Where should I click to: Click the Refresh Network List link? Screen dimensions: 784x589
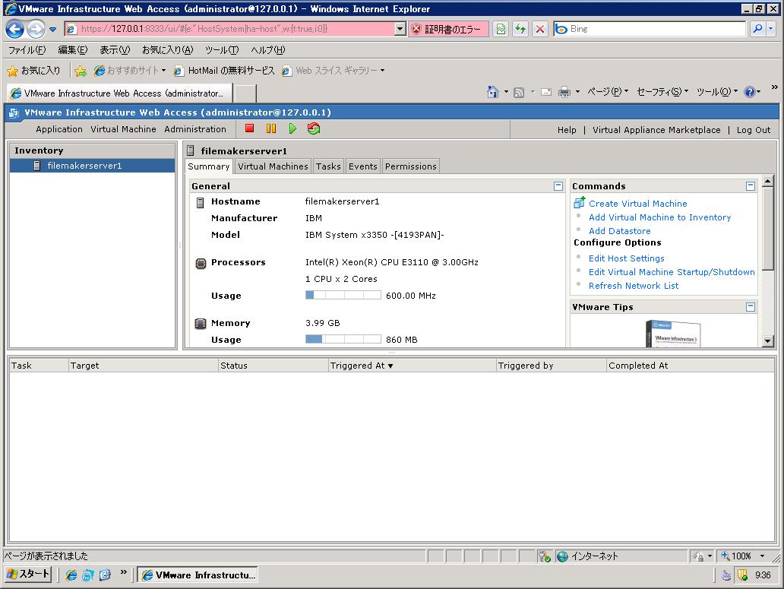(634, 286)
